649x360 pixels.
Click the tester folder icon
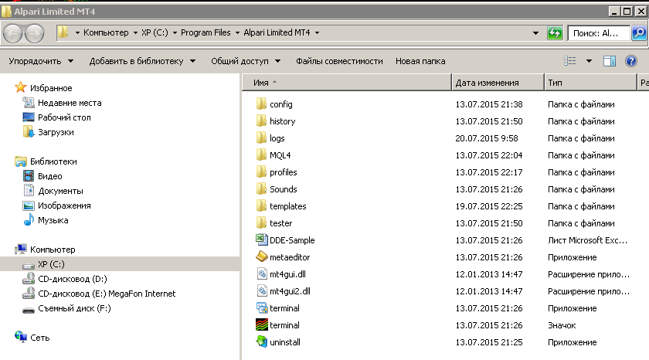click(x=261, y=222)
